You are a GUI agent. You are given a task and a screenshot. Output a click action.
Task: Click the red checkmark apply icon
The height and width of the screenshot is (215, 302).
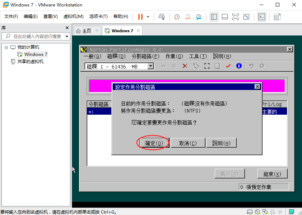click(x=228, y=66)
